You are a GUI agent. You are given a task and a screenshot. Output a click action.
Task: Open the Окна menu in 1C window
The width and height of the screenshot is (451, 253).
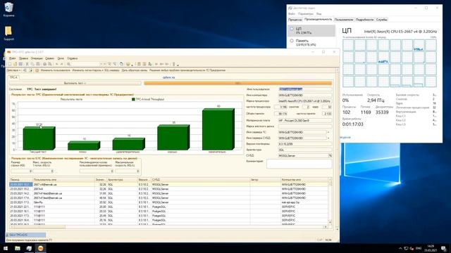61,58
